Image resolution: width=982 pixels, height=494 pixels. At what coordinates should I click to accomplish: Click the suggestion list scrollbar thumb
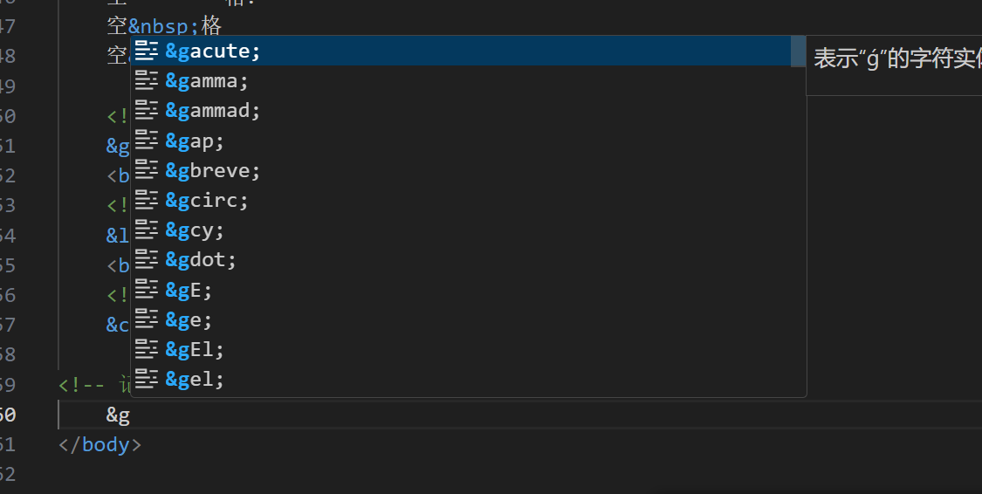(x=798, y=51)
